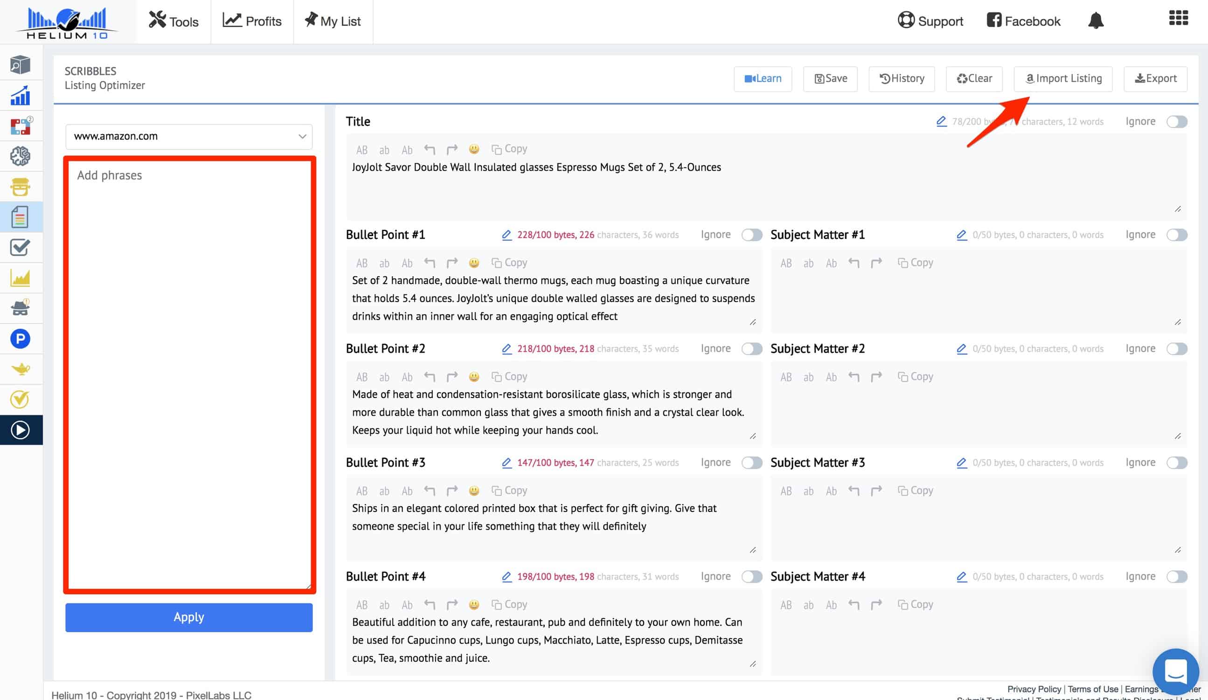Click Subject Matter #1 edit pencil icon
1208x700 pixels.
coord(962,235)
